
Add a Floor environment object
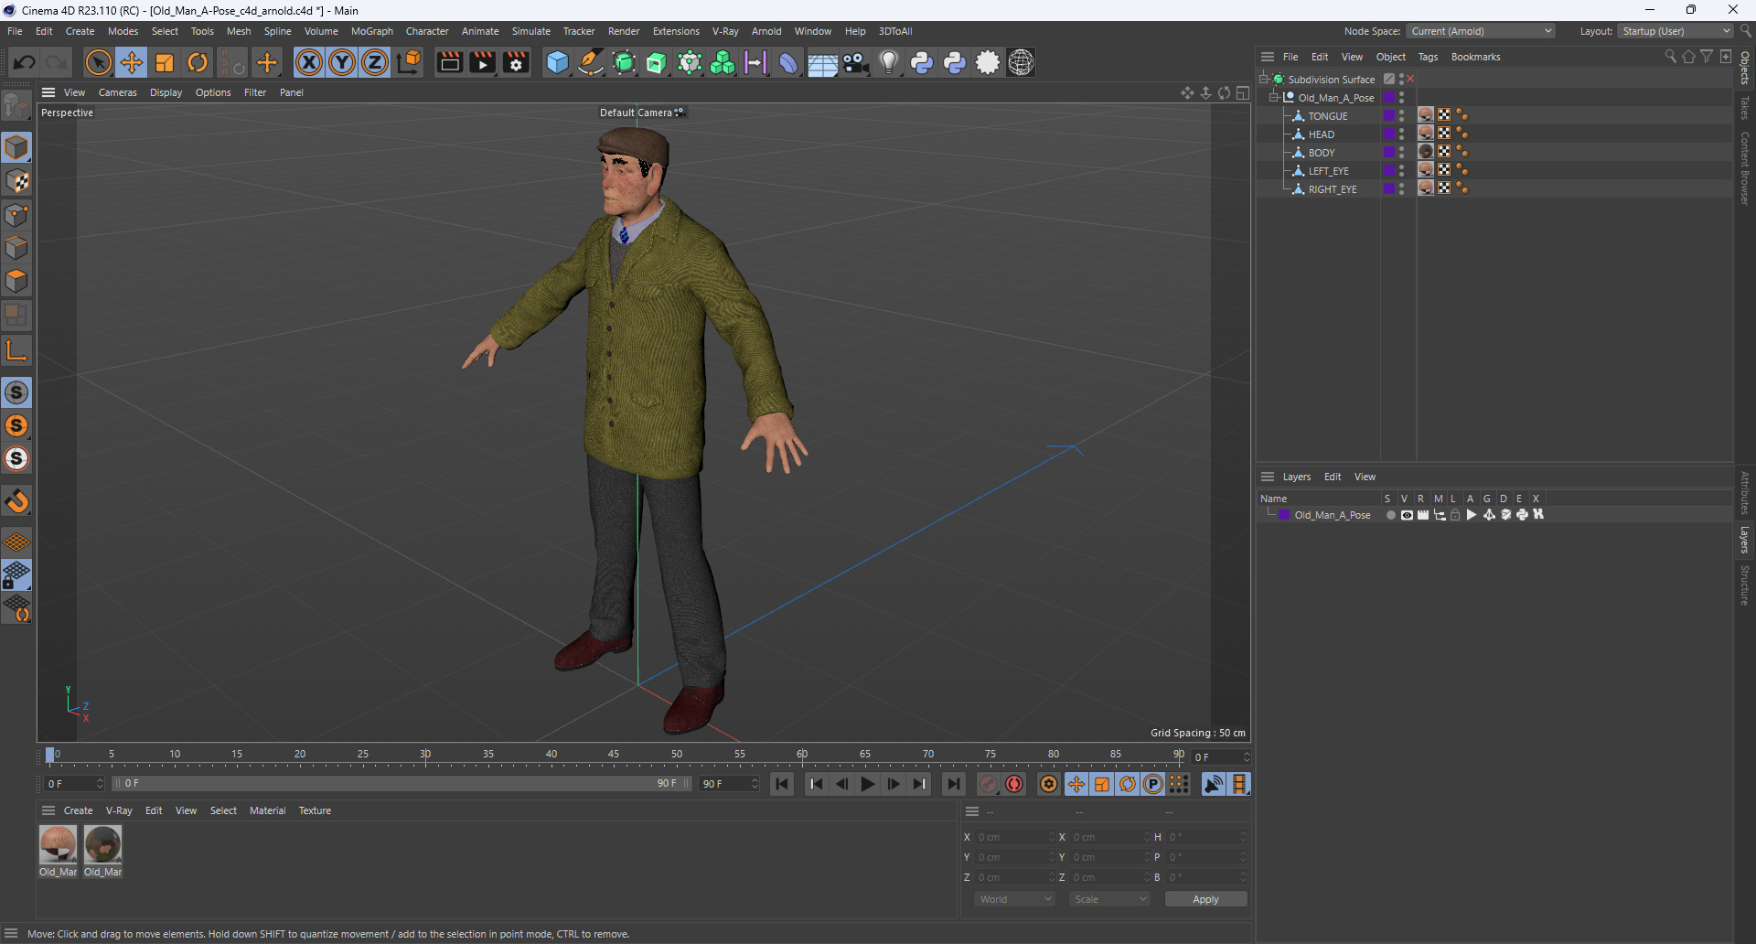coord(822,63)
